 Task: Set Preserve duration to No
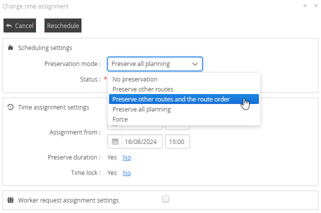pos(127,157)
